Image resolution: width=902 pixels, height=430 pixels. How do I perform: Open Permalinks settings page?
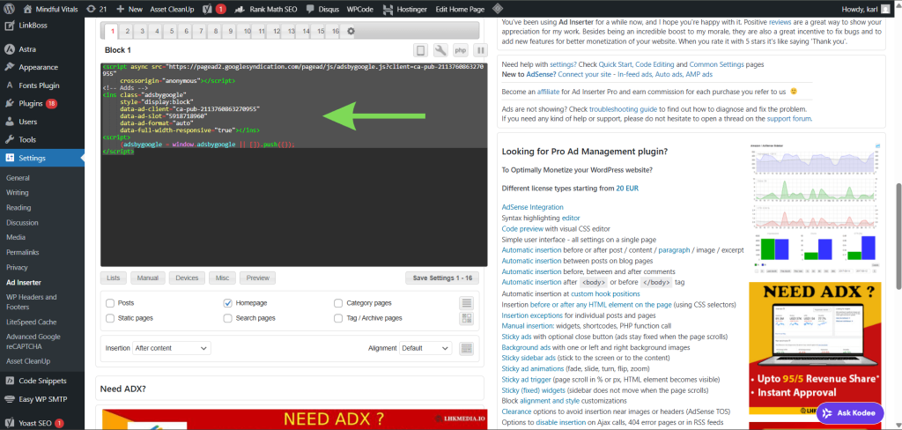point(24,252)
